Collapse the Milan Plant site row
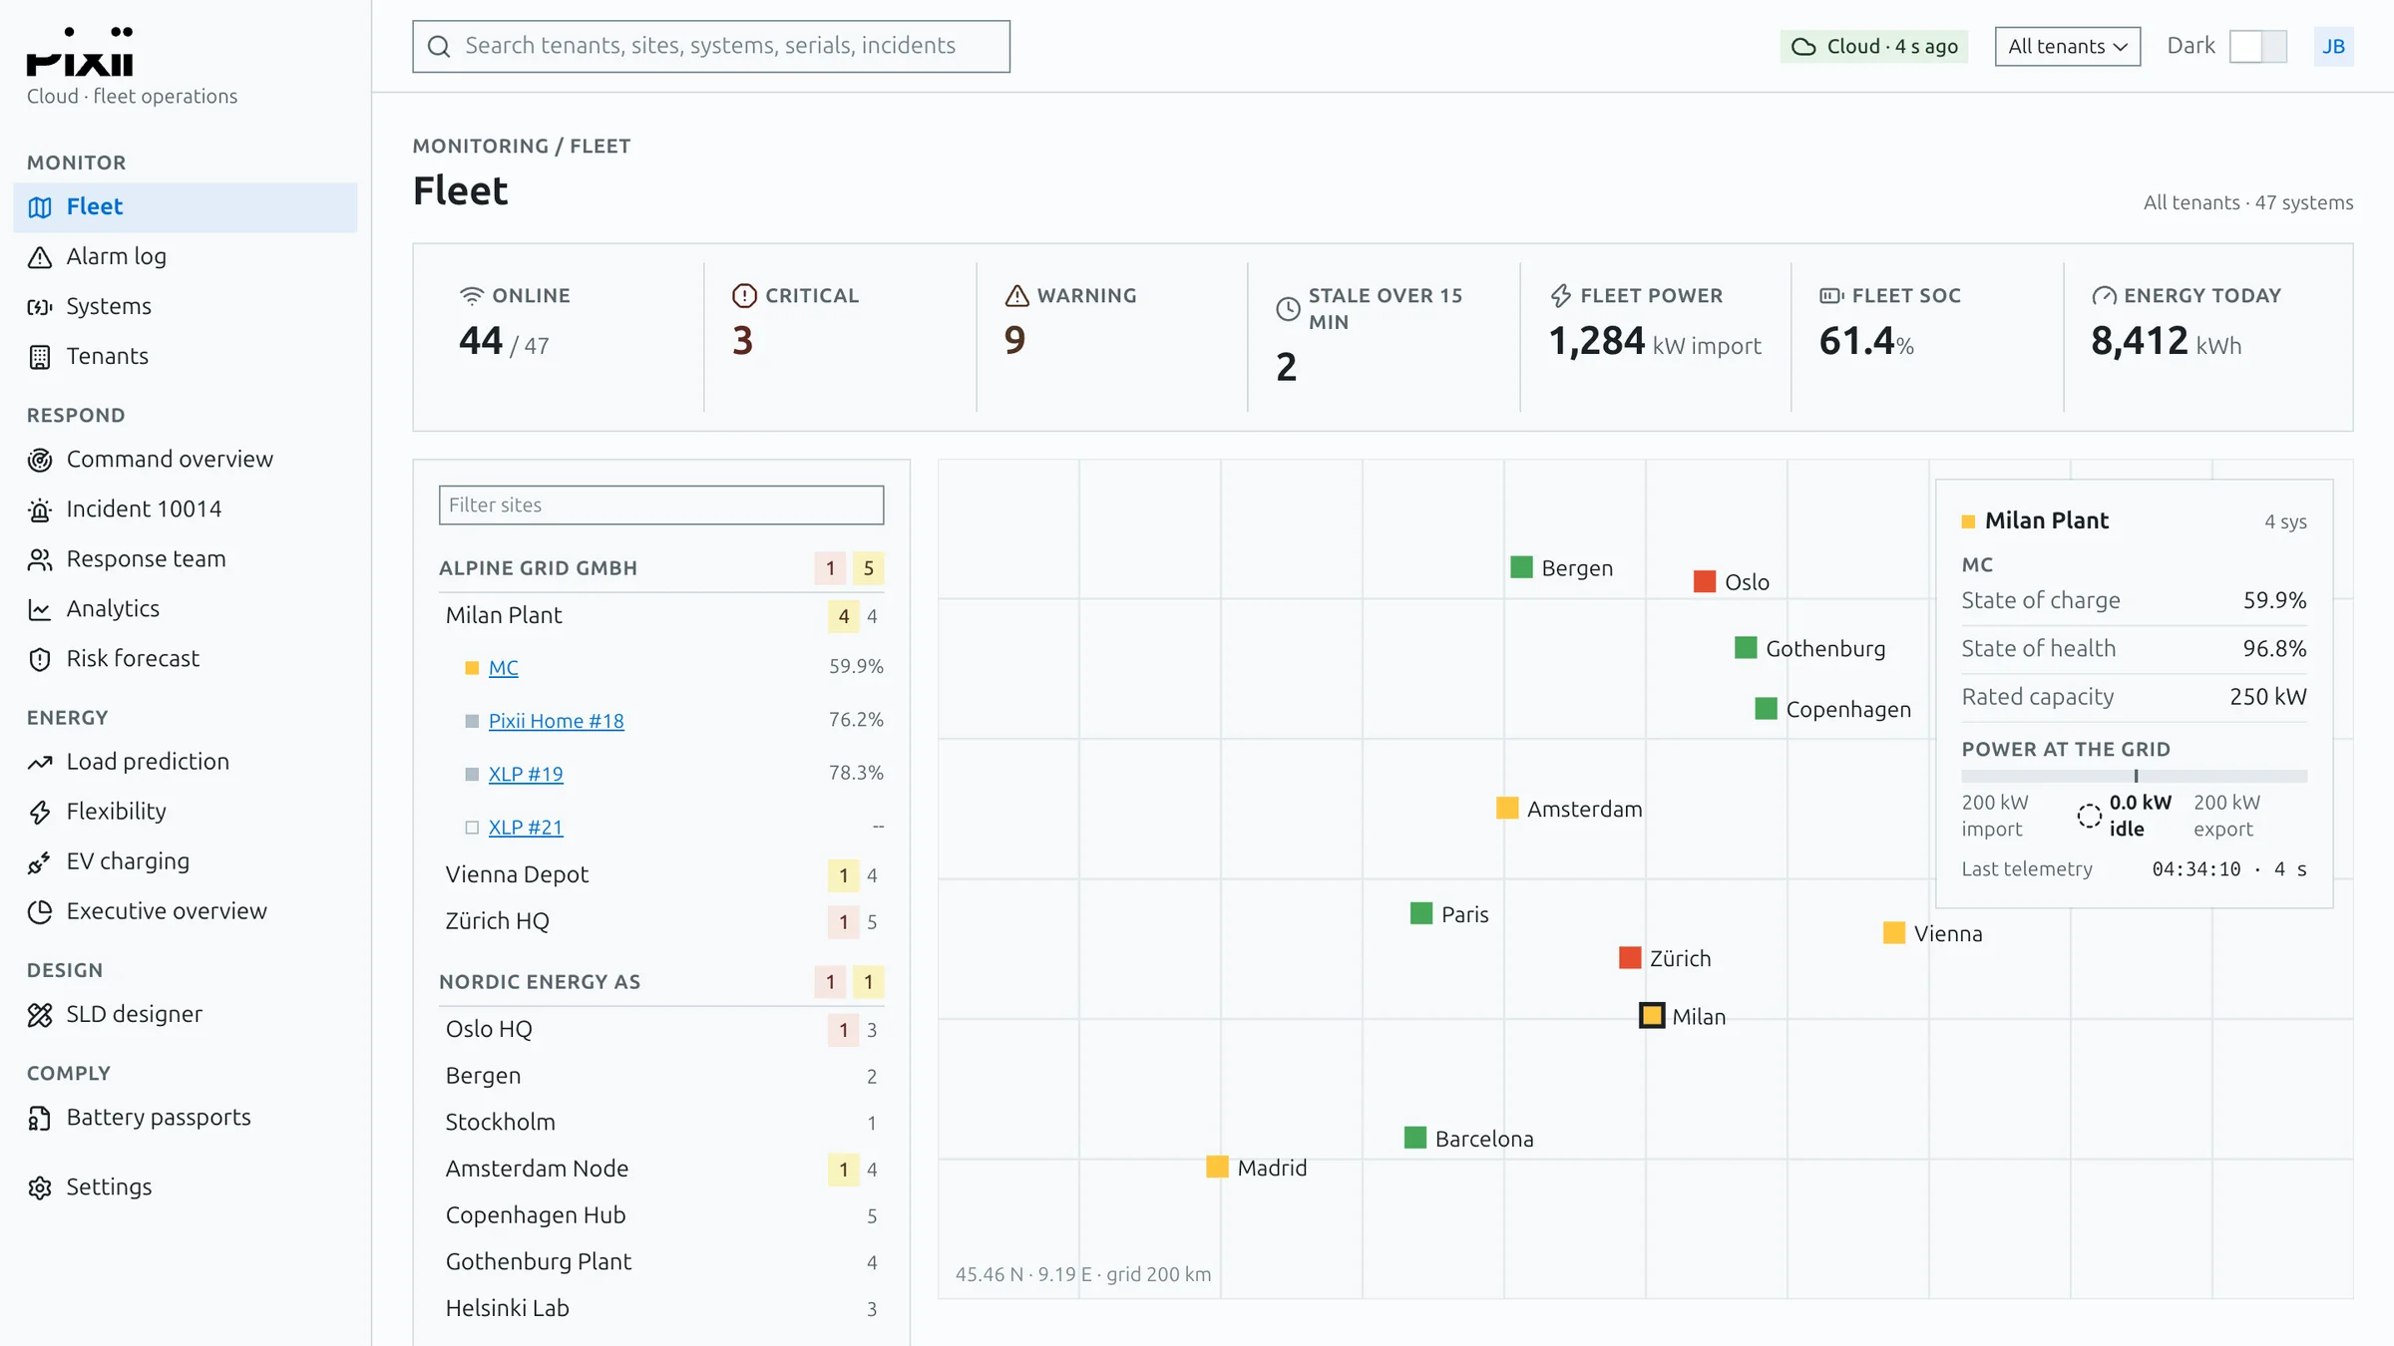Viewport: 2394px width, 1346px height. click(661, 615)
